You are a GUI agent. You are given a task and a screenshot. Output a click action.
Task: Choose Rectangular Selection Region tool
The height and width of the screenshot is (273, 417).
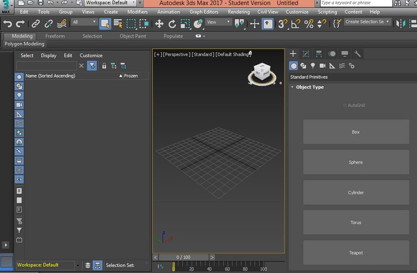tap(131, 24)
